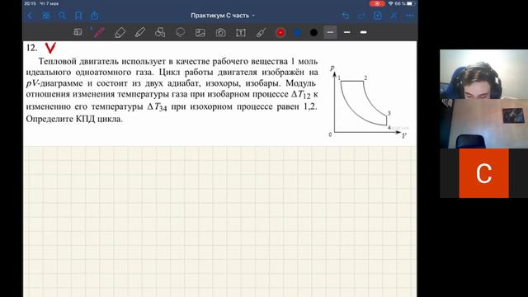
Task: Choose the thinnest stroke width
Action: pos(330,32)
